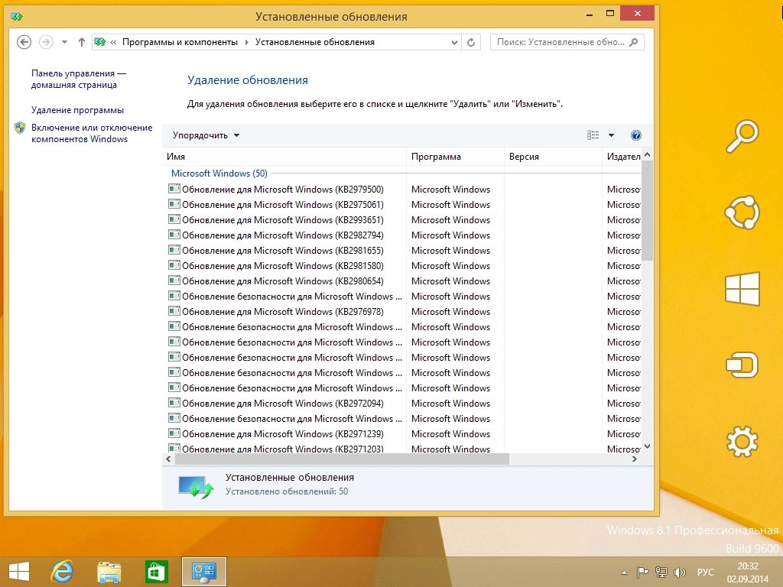Go back with the navigation arrow
This screenshot has height=587, width=783.
tap(24, 43)
